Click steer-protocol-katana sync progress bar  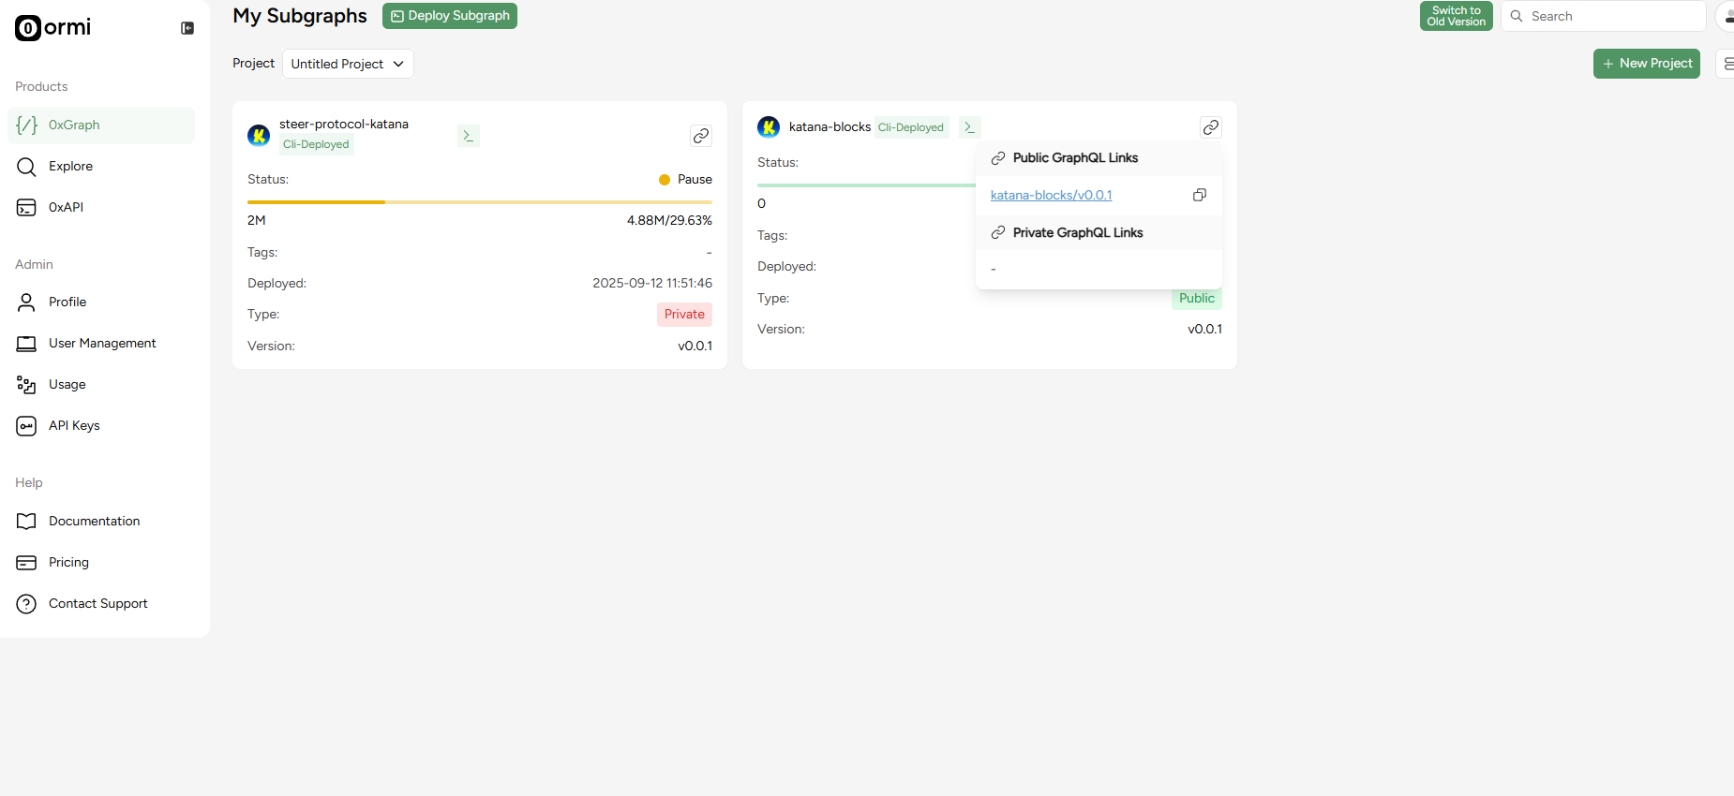coord(480,201)
